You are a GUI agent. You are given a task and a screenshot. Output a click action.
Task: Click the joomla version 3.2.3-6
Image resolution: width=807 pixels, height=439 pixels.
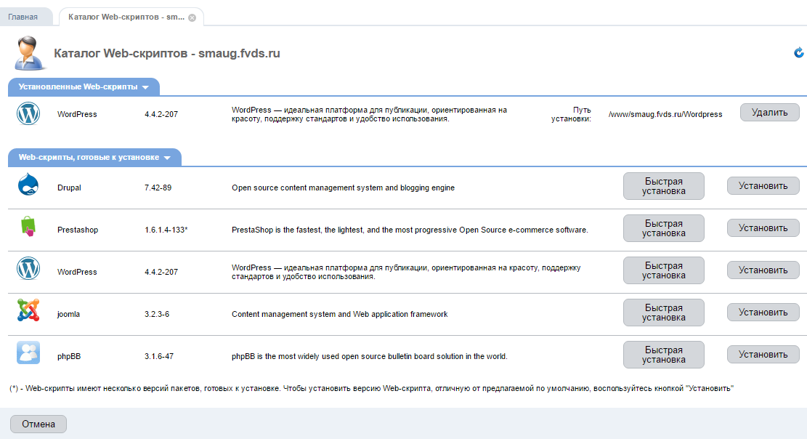point(157,314)
